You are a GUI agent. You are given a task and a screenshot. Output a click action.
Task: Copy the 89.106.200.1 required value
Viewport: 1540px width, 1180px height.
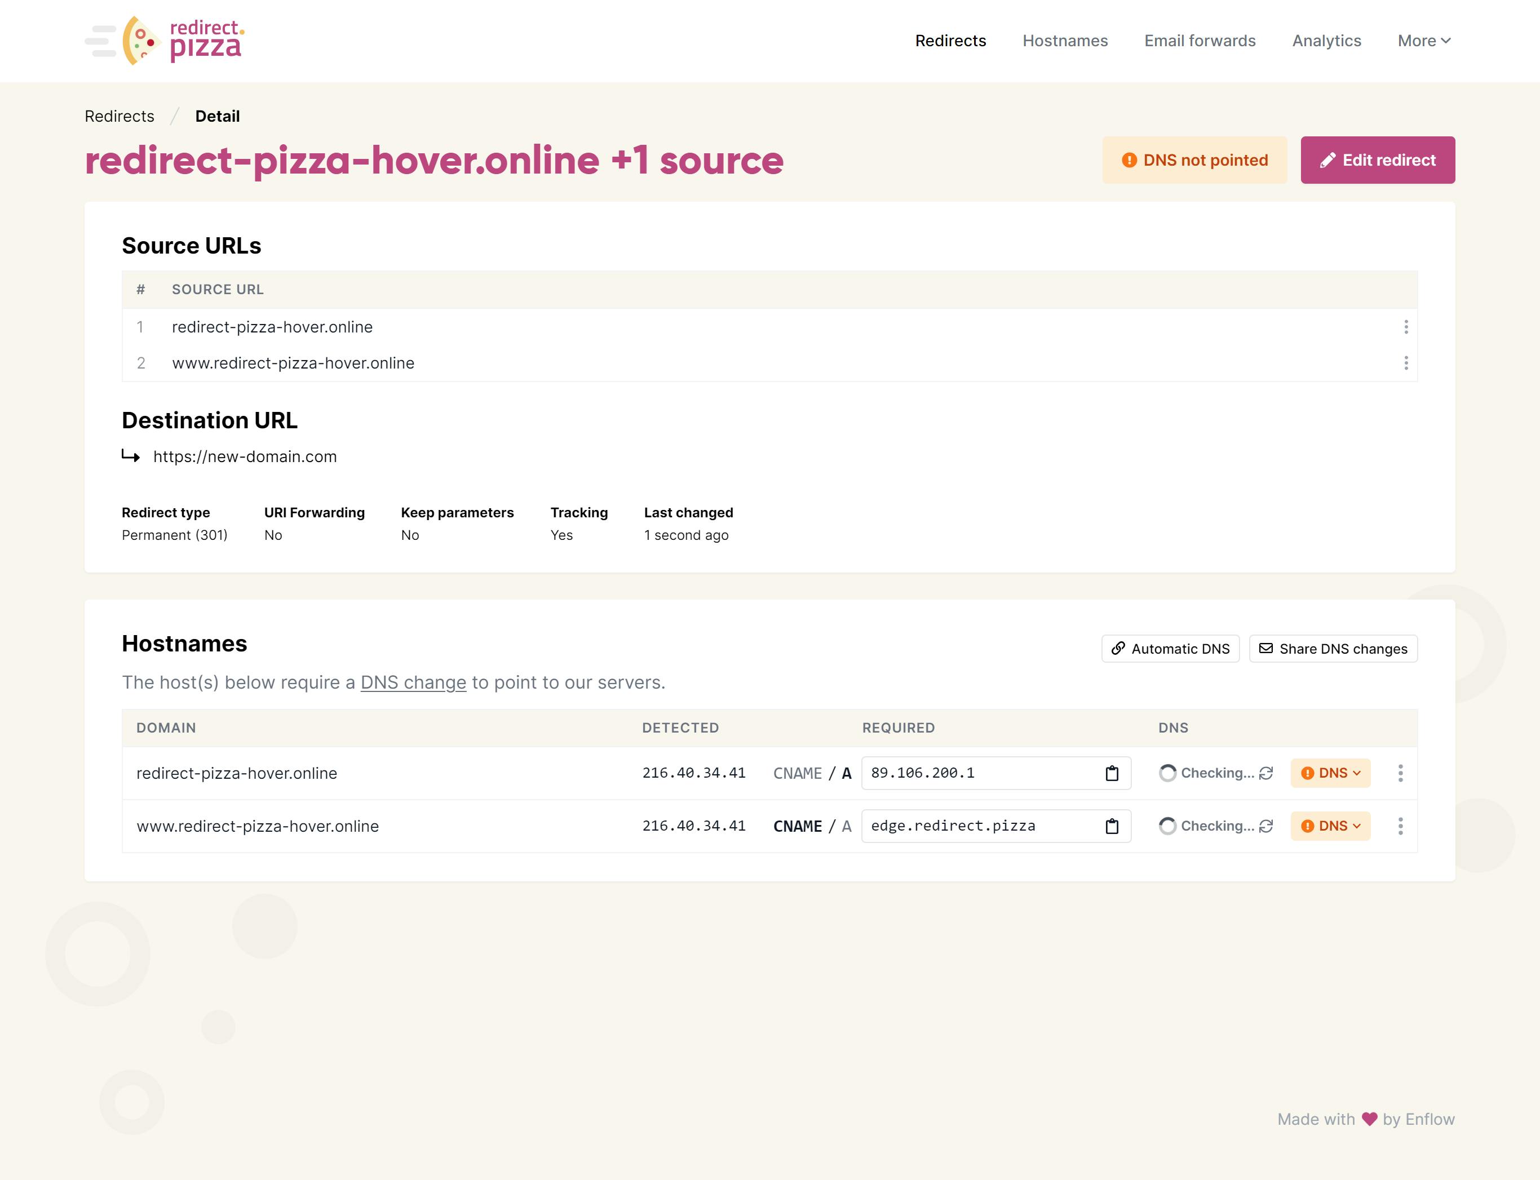(x=1112, y=773)
